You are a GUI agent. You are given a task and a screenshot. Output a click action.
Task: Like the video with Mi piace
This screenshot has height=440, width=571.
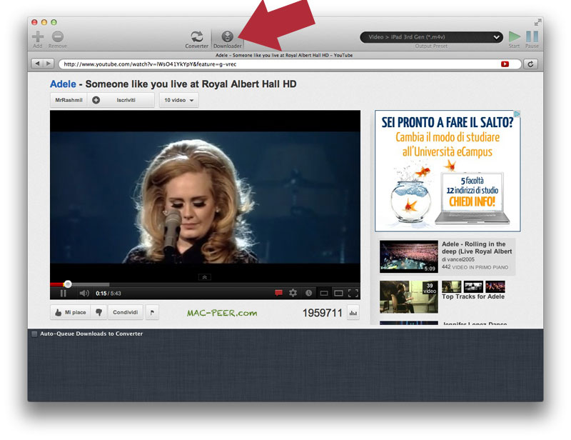70,312
